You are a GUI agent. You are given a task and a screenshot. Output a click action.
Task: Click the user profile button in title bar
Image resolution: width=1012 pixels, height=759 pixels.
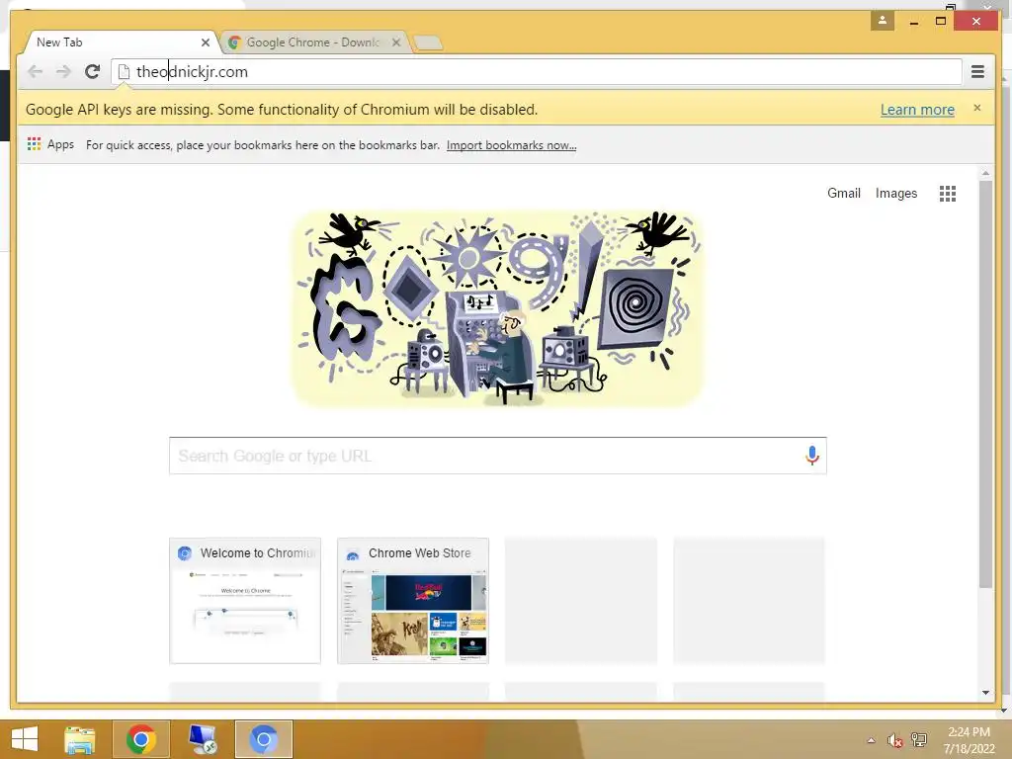click(x=883, y=21)
